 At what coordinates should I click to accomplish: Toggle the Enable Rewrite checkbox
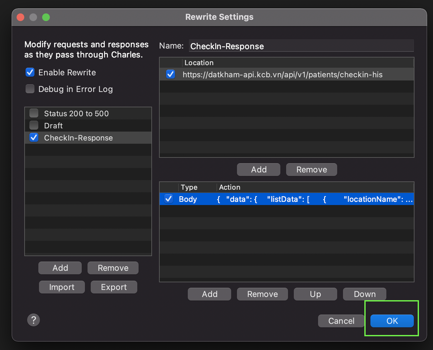pos(30,72)
